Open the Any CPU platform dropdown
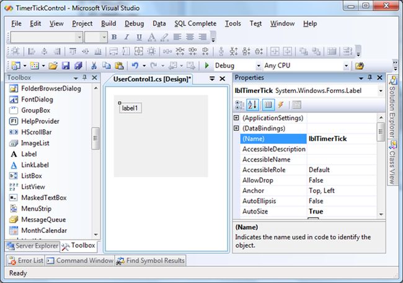 346,66
